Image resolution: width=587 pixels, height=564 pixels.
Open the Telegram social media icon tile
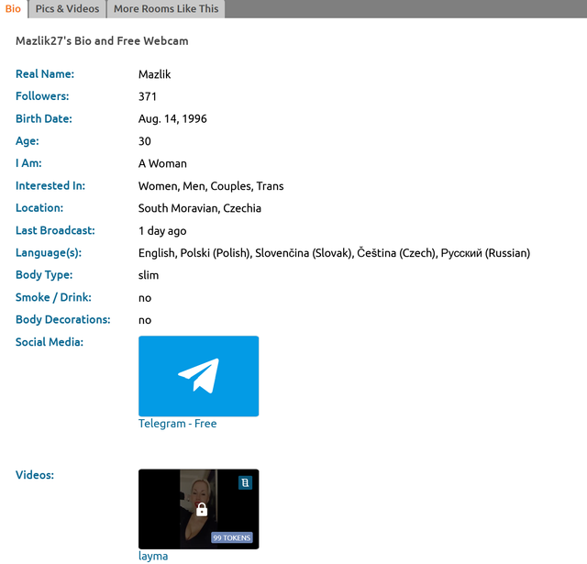pyautogui.click(x=198, y=376)
